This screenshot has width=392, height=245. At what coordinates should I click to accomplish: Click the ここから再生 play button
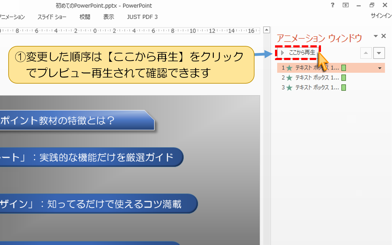pyautogui.click(x=298, y=53)
